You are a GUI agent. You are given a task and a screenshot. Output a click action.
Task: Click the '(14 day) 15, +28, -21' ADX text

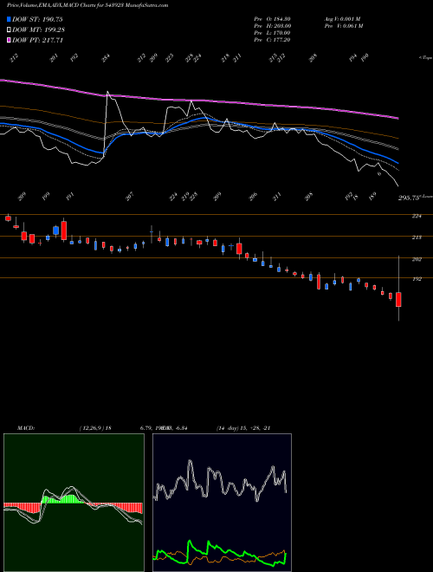point(243,428)
